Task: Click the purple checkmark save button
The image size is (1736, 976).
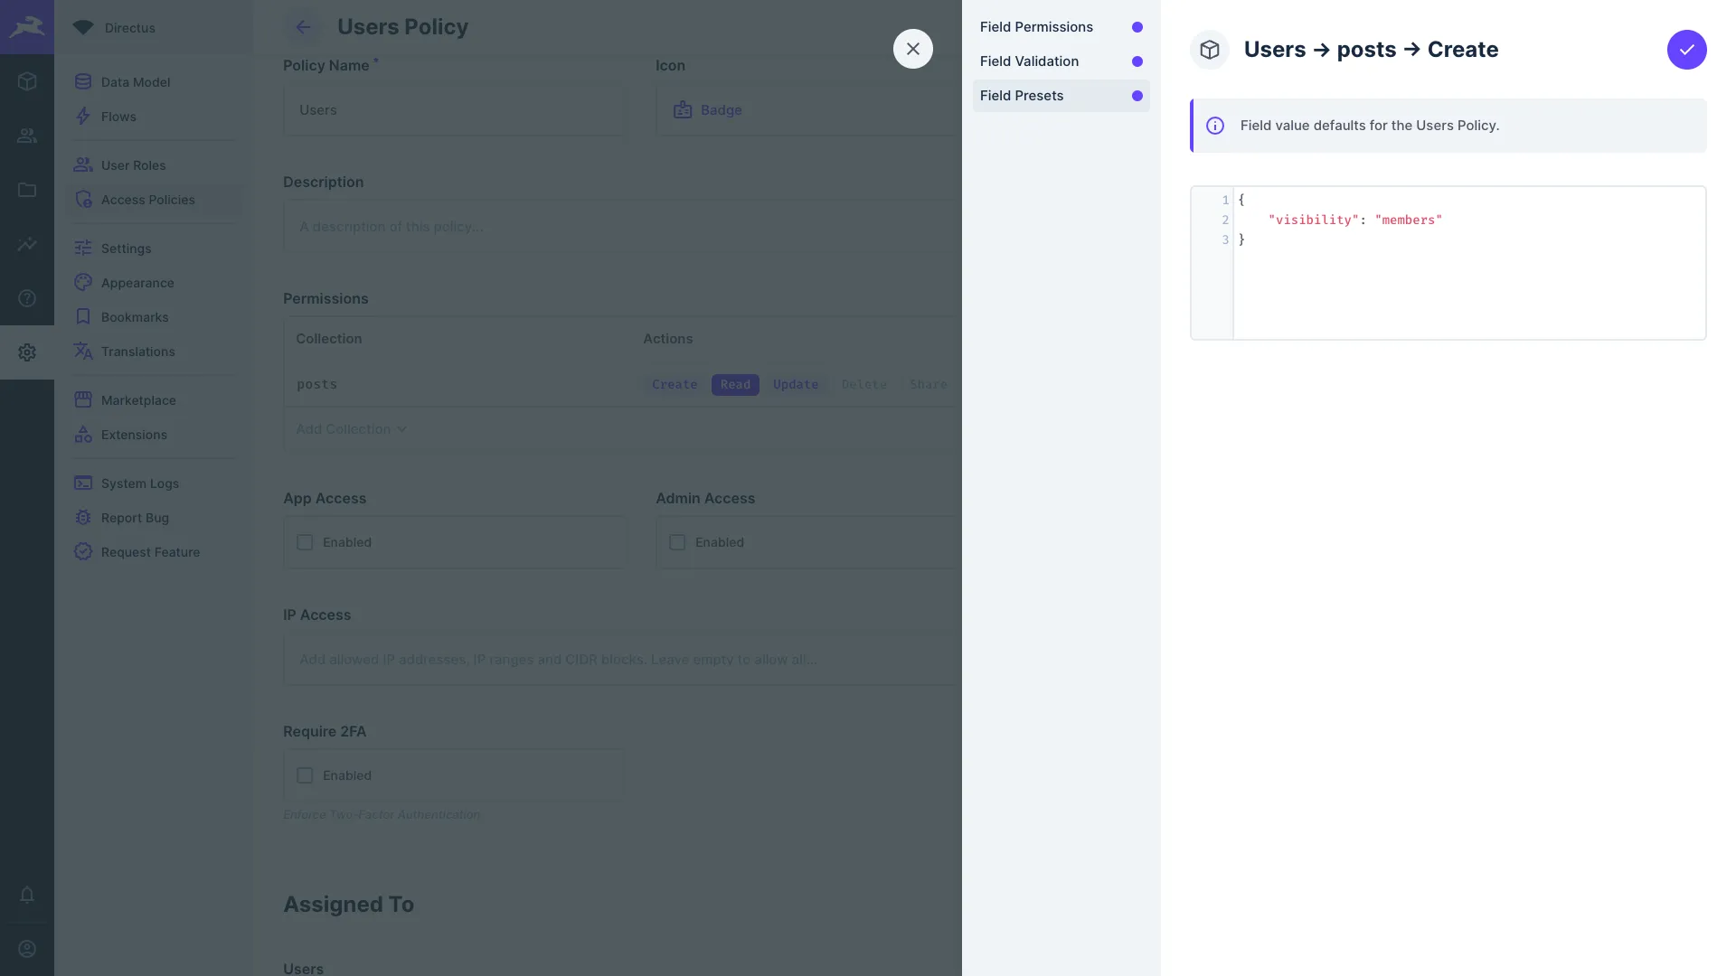Action: pyautogui.click(x=1686, y=50)
